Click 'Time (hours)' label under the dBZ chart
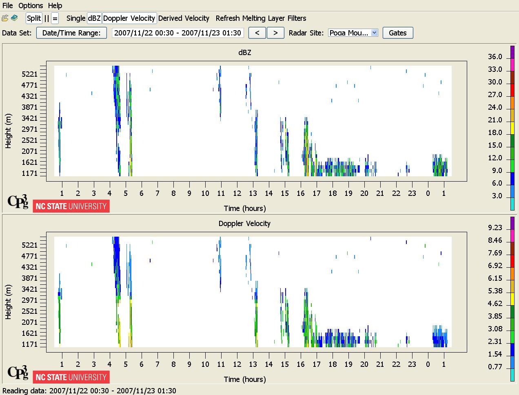 click(x=245, y=209)
